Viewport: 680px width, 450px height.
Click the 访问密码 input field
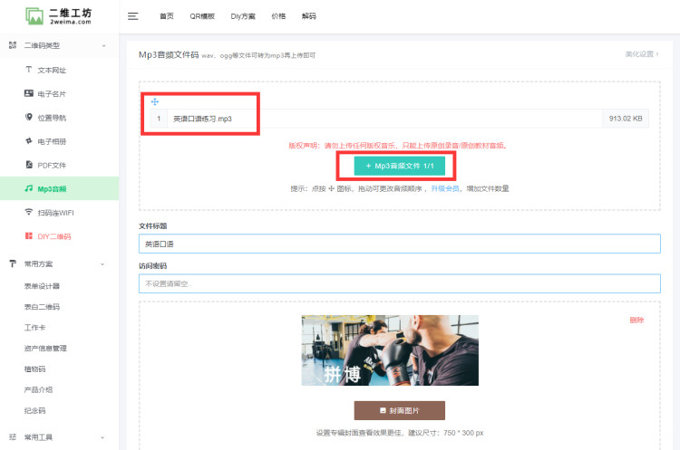click(399, 283)
